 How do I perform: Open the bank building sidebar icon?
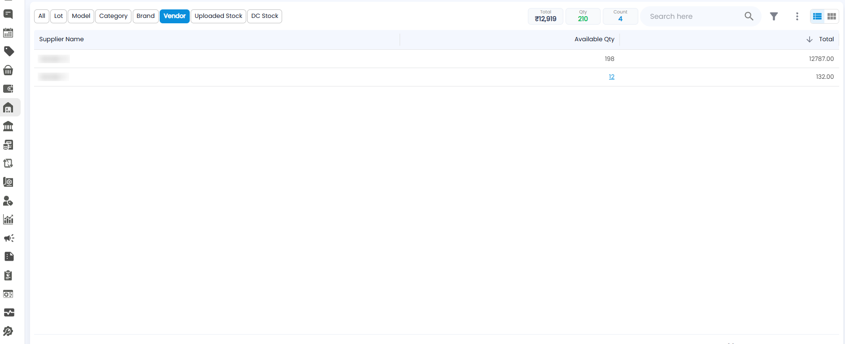click(8, 126)
